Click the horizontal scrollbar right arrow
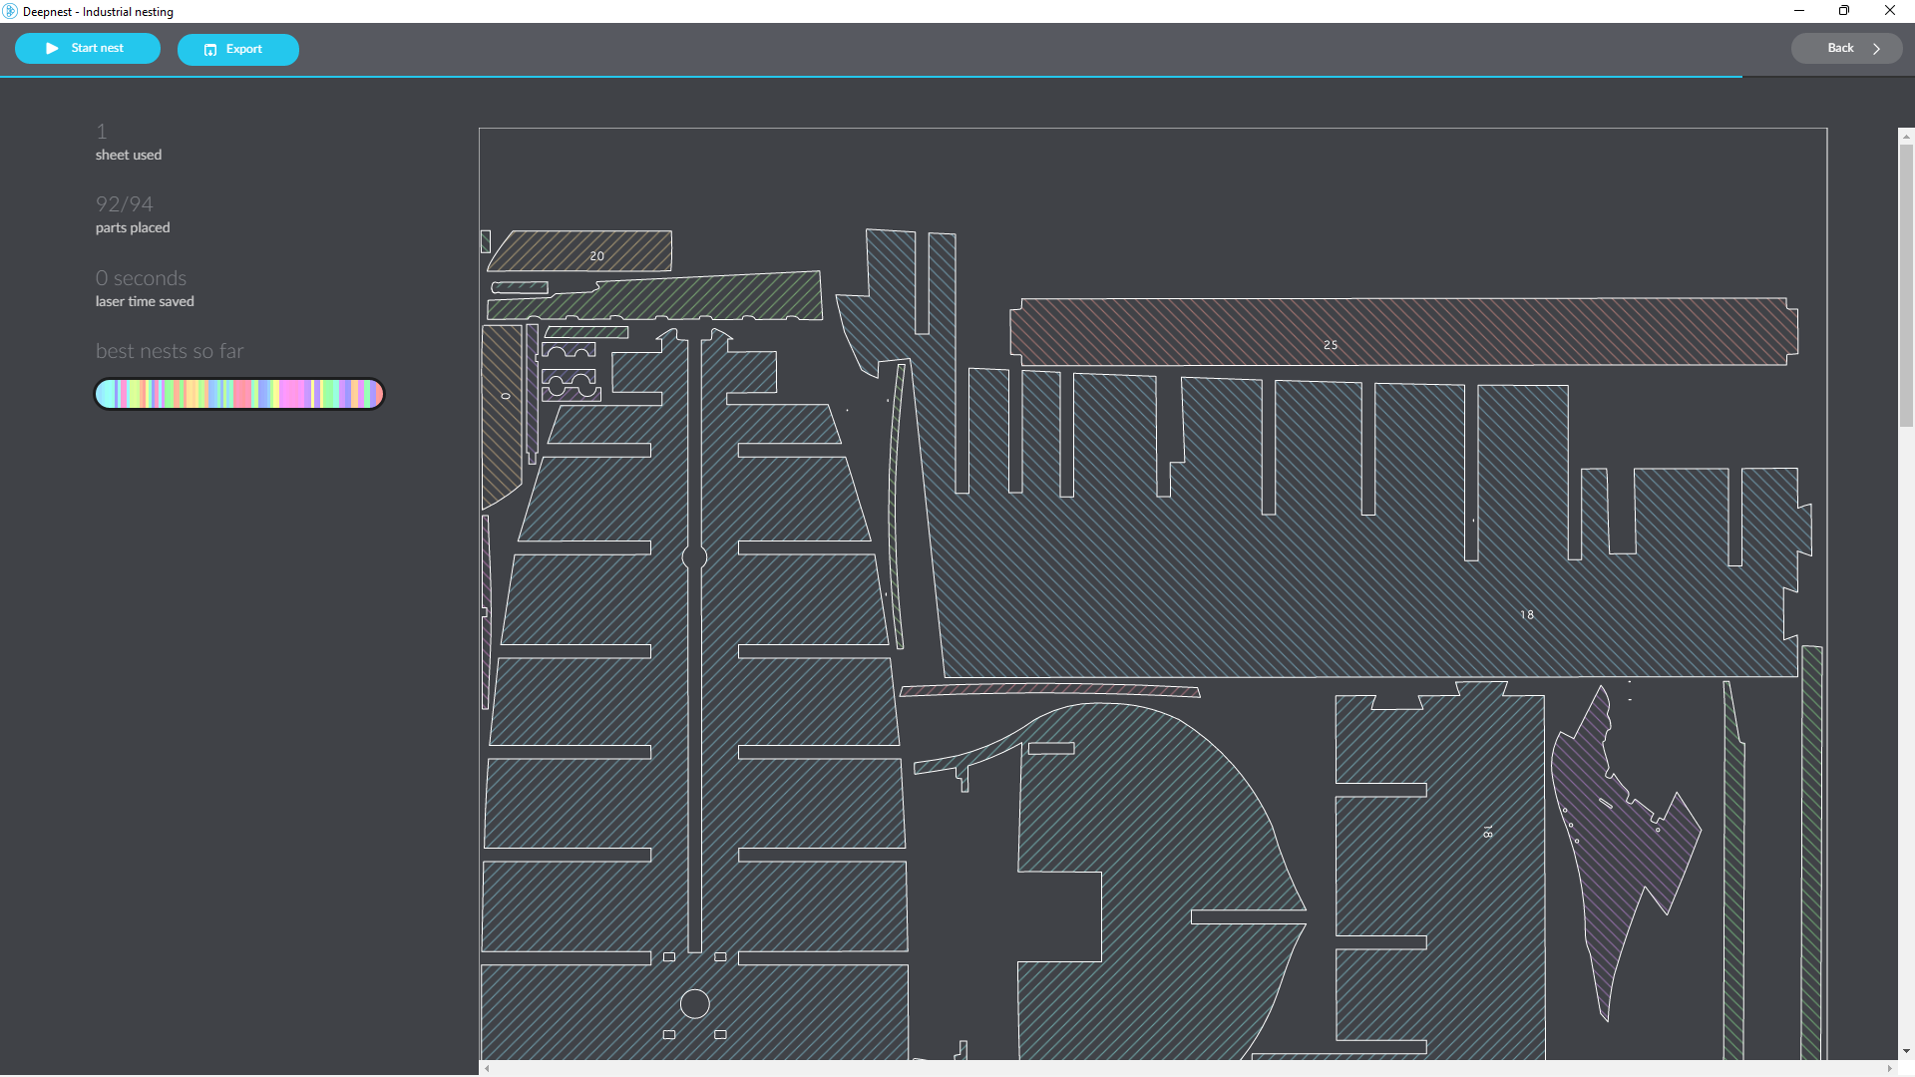 1889,1068
